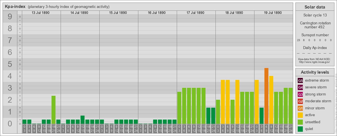
Task: Click the 'Solar data' panel heading
Action: pos(315,7)
